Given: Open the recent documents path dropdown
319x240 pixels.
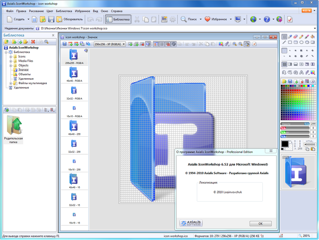Looking at the screenshot, I should click(315, 28).
